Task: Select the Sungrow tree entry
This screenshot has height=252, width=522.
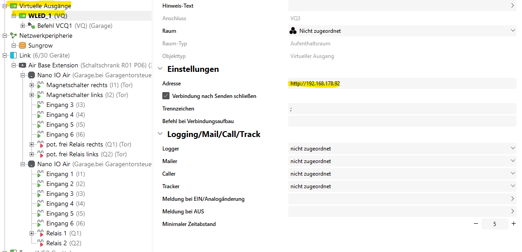Action: pos(40,45)
